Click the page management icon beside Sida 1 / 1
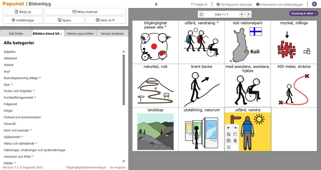The image size is (321, 170). pyautogui.click(x=202, y=14)
